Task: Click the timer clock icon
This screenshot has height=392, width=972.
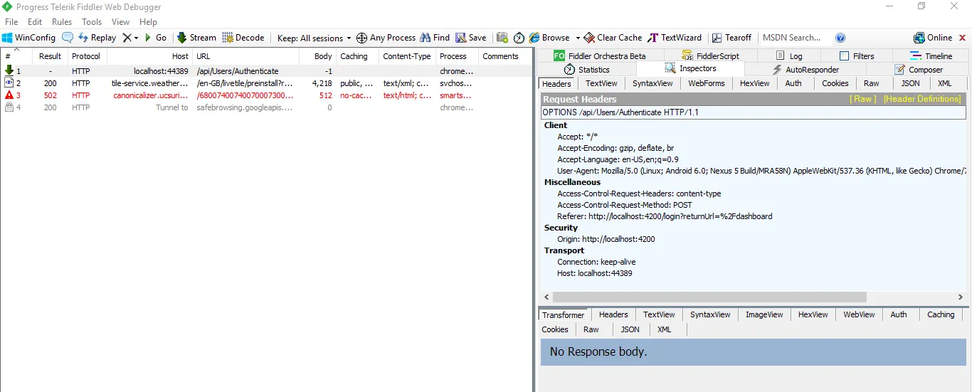Action: pyautogui.click(x=519, y=38)
